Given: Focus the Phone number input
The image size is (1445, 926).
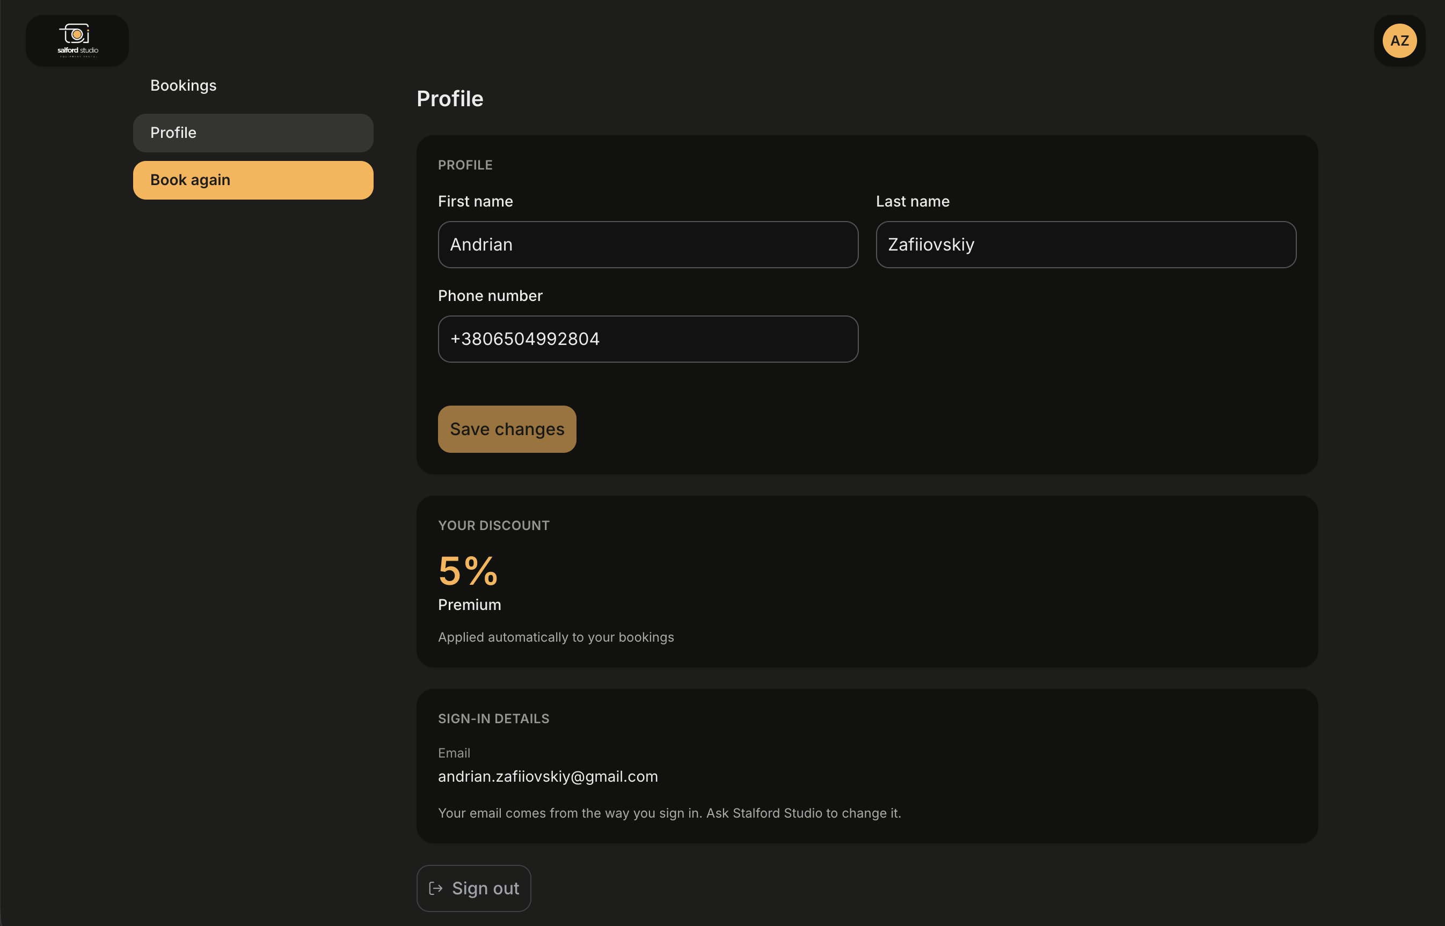Looking at the screenshot, I should (648, 339).
